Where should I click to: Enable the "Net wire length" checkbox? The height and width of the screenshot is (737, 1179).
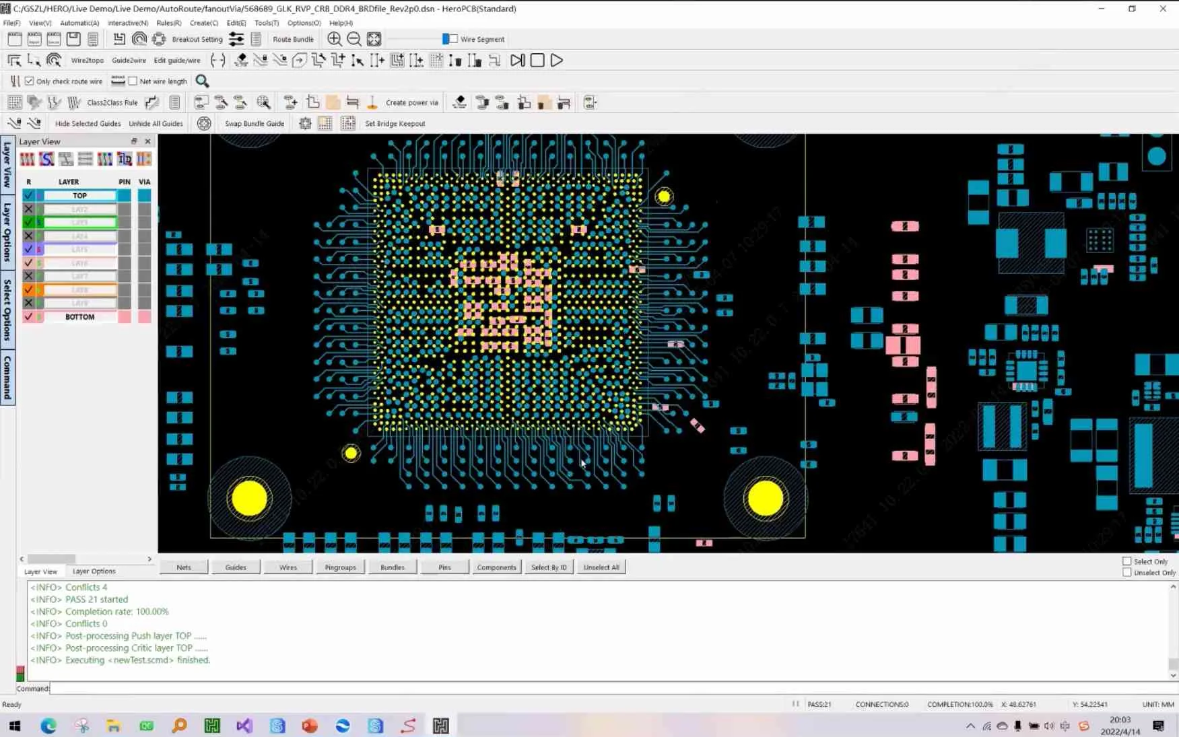coord(132,81)
